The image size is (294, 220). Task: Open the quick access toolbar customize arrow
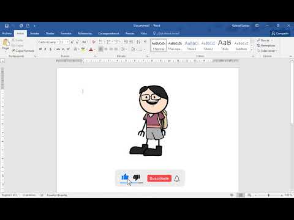(x=35, y=26)
